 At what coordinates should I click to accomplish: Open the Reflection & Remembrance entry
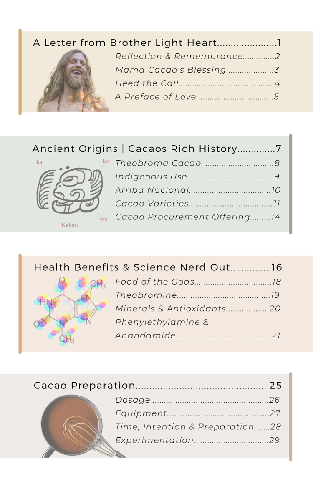(197, 56)
